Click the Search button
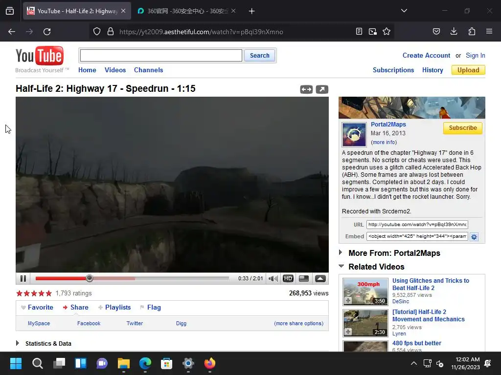The height and width of the screenshot is (375, 501). point(259,56)
